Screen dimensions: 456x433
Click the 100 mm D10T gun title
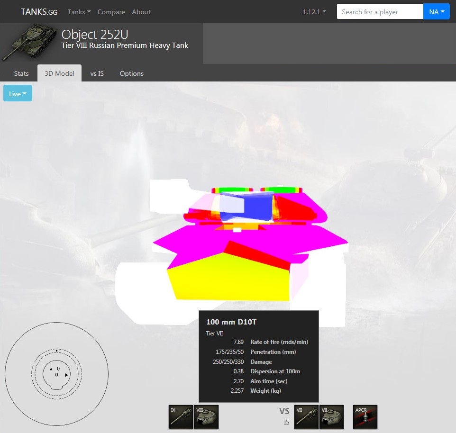coord(231,322)
